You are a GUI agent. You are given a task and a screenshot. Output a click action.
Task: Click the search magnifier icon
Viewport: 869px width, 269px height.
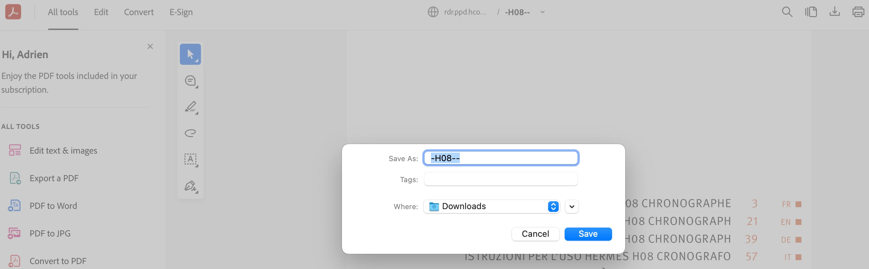pyautogui.click(x=787, y=12)
